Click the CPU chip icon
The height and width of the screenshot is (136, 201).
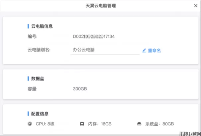point(30,124)
